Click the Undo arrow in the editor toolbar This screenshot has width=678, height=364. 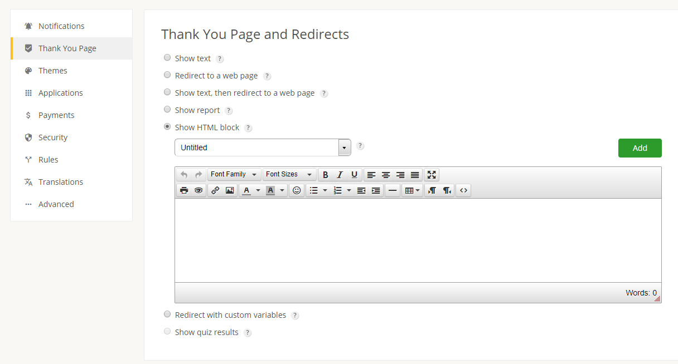click(x=184, y=175)
